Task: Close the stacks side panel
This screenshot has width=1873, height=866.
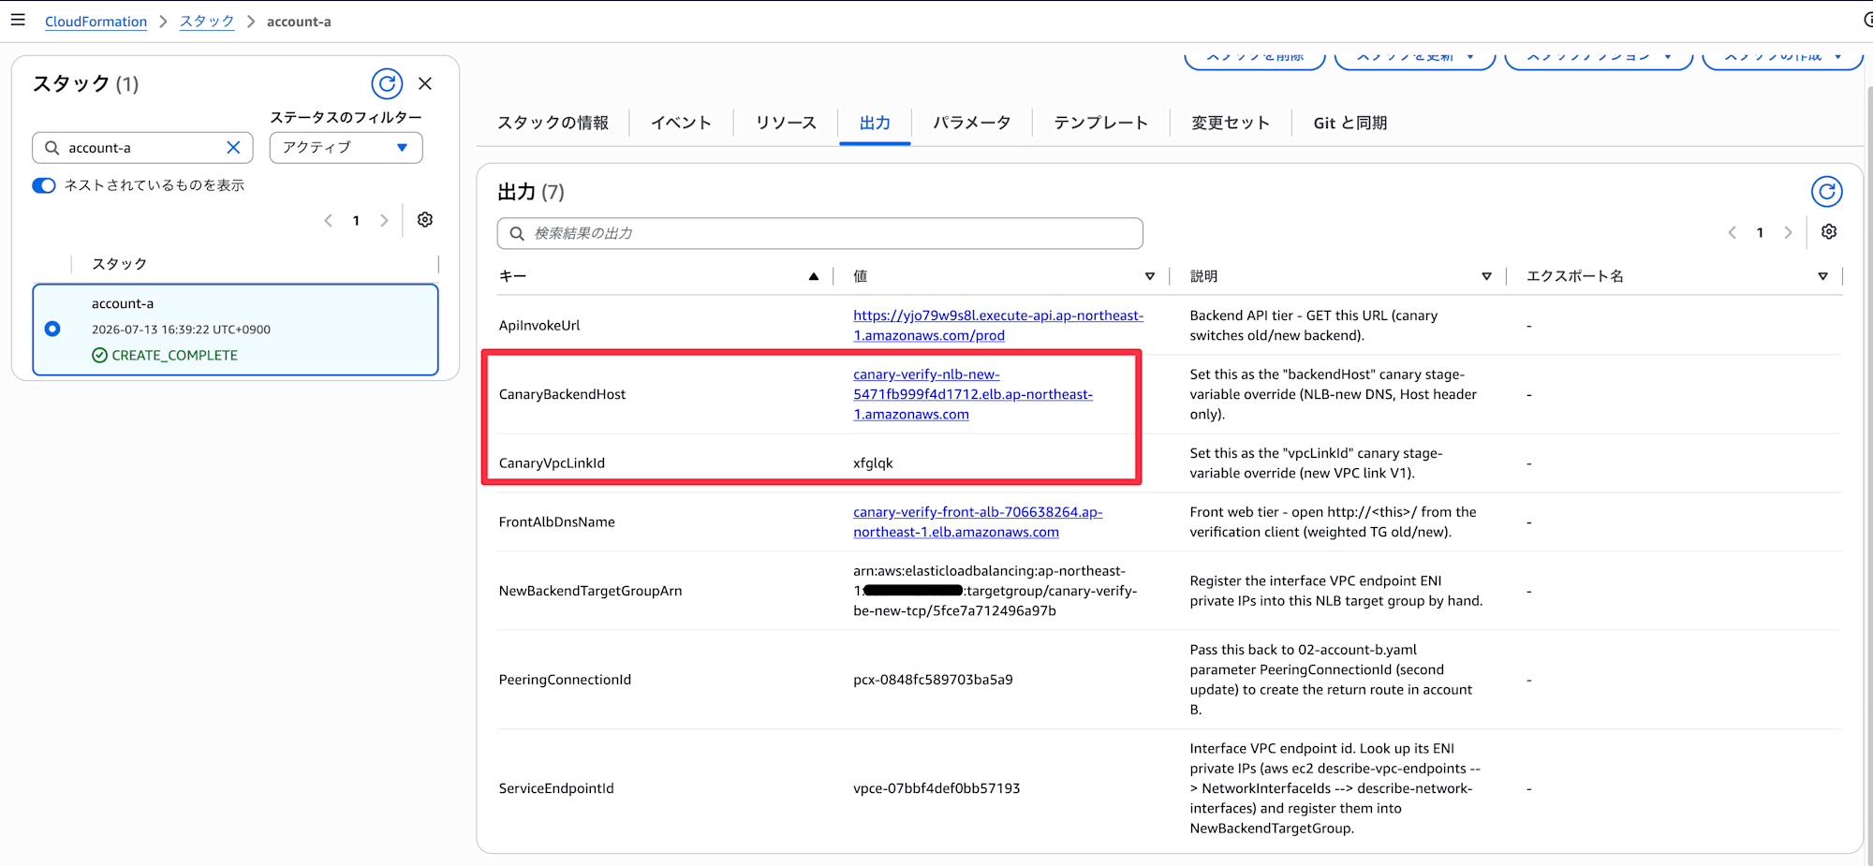Action: pos(425,83)
